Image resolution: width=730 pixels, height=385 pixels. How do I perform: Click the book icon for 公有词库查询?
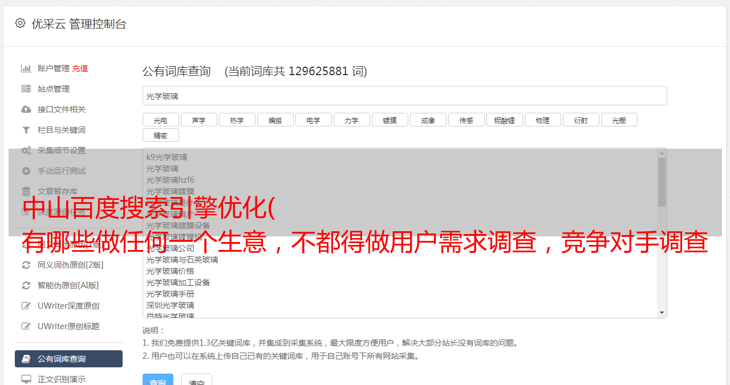26,359
